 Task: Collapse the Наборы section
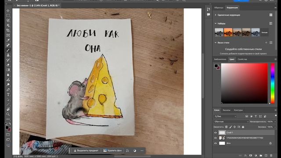(x=216, y=23)
